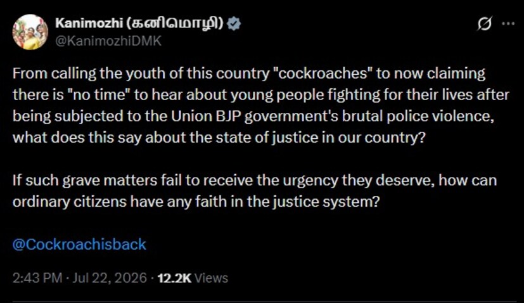Image resolution: width=524 pixels, height=303 pixels.
Task: Click the paragraph starting If such grave matters
Action: point(255,191)
